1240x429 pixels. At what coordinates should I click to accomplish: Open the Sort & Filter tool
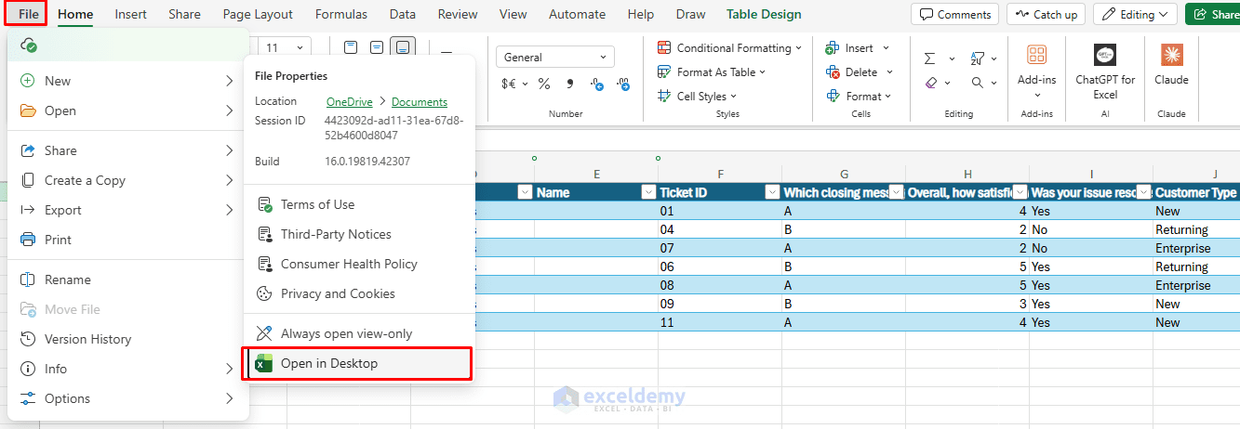978,58
